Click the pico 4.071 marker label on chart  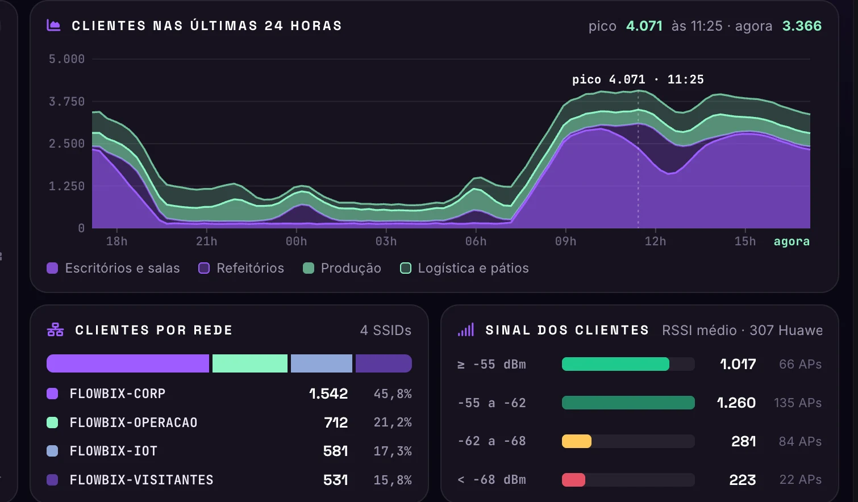pos(638,80)
